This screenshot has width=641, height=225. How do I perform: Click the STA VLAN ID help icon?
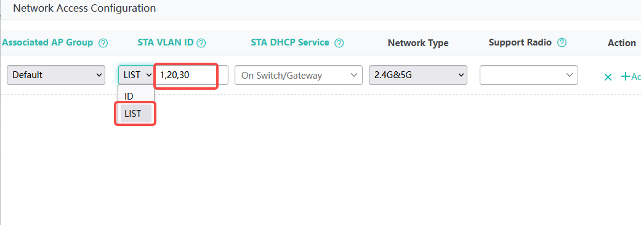tap(201, 43)
